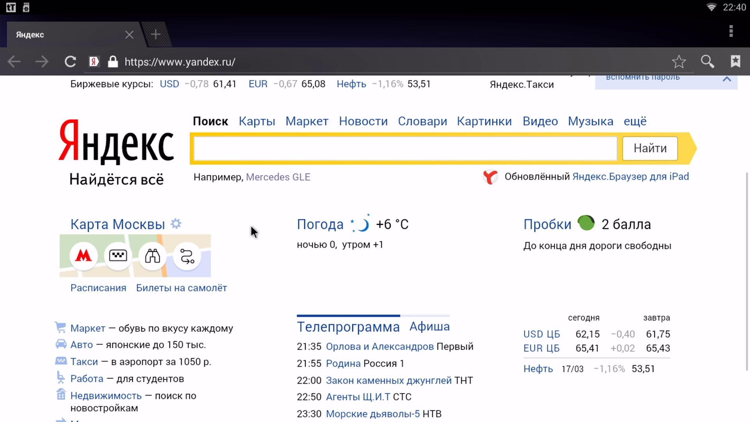The image size is (750, 422).
Task: Click the Wi-Fi status icon
Action: (711, 7)
